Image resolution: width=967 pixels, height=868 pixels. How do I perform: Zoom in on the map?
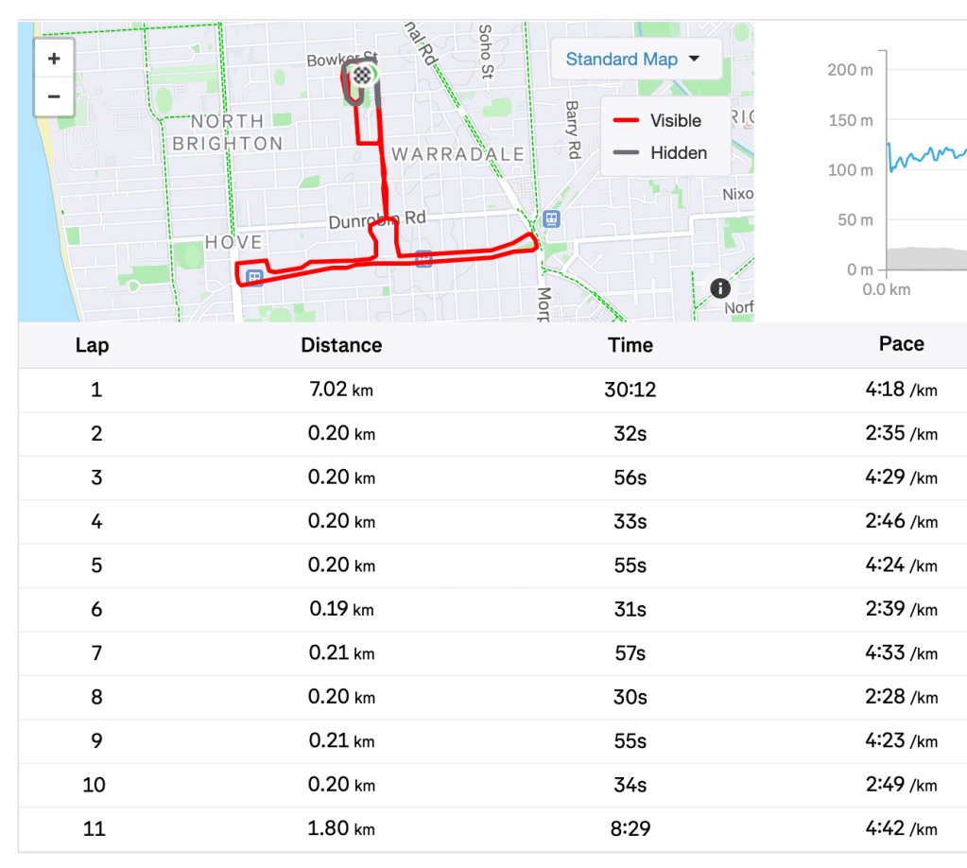click(54, 59)
